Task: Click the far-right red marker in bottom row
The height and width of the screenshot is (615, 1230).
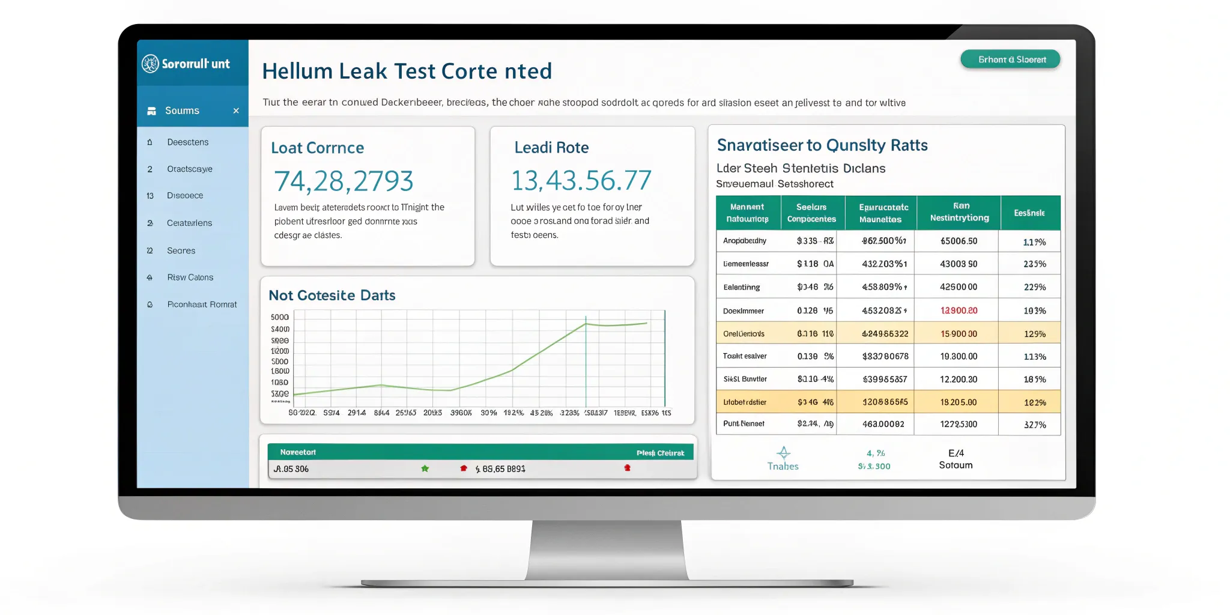Action: point(627,468)
